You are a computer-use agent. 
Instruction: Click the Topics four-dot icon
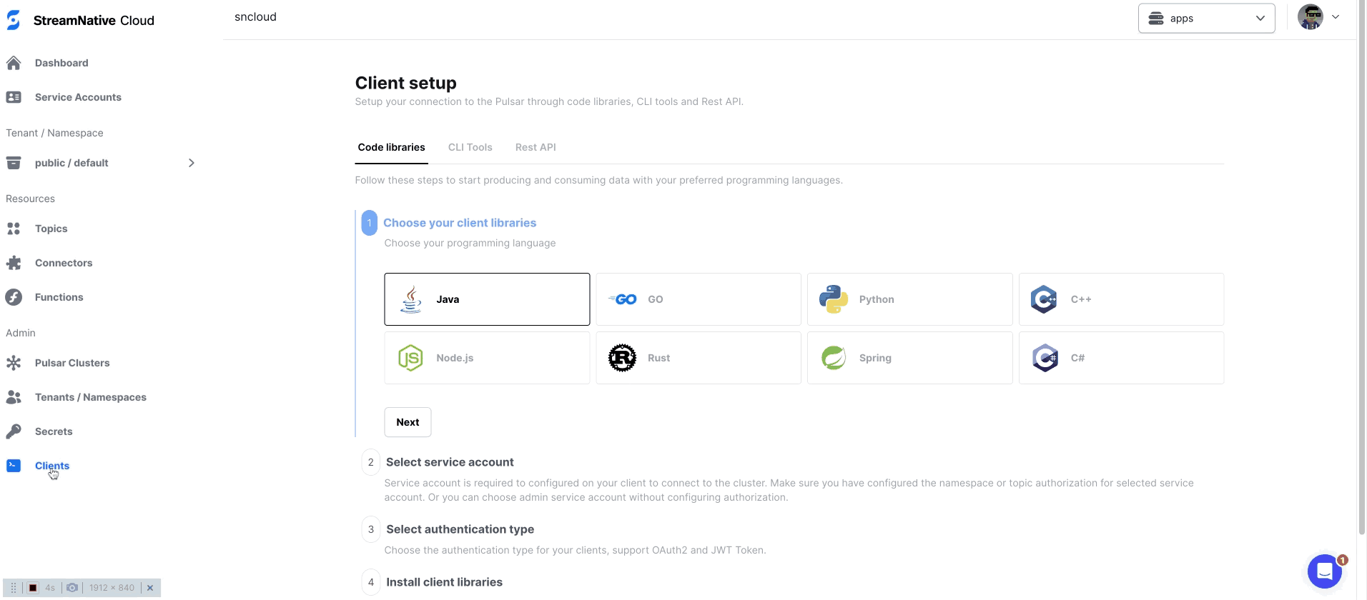point(14,229)
